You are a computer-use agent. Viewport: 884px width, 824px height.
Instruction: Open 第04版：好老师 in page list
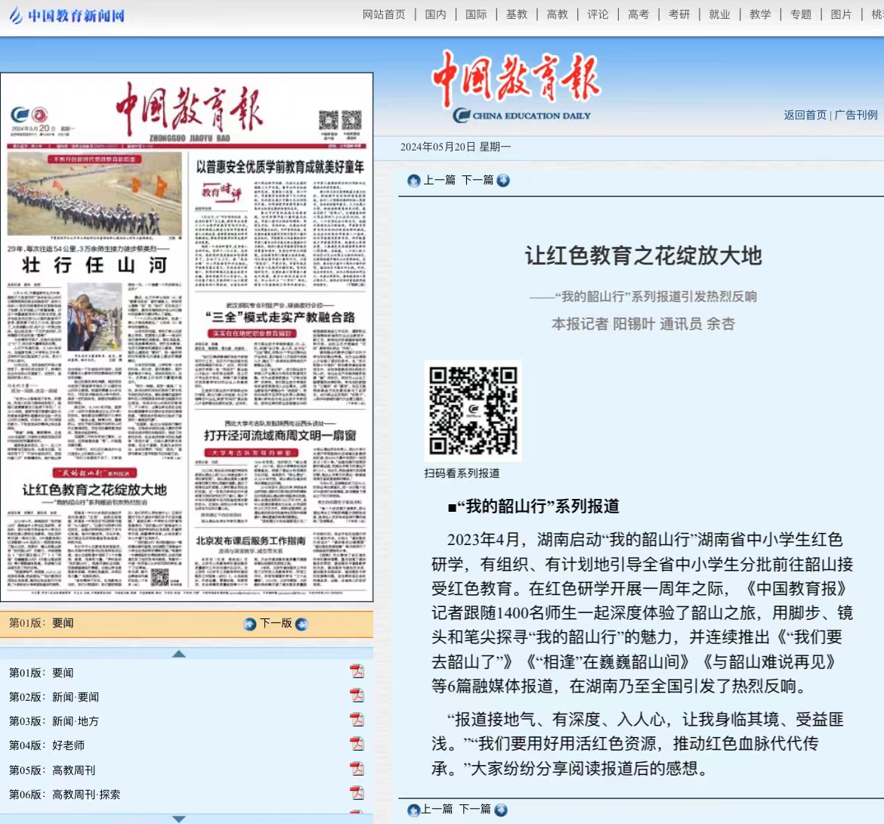click(x=47, y=745)
